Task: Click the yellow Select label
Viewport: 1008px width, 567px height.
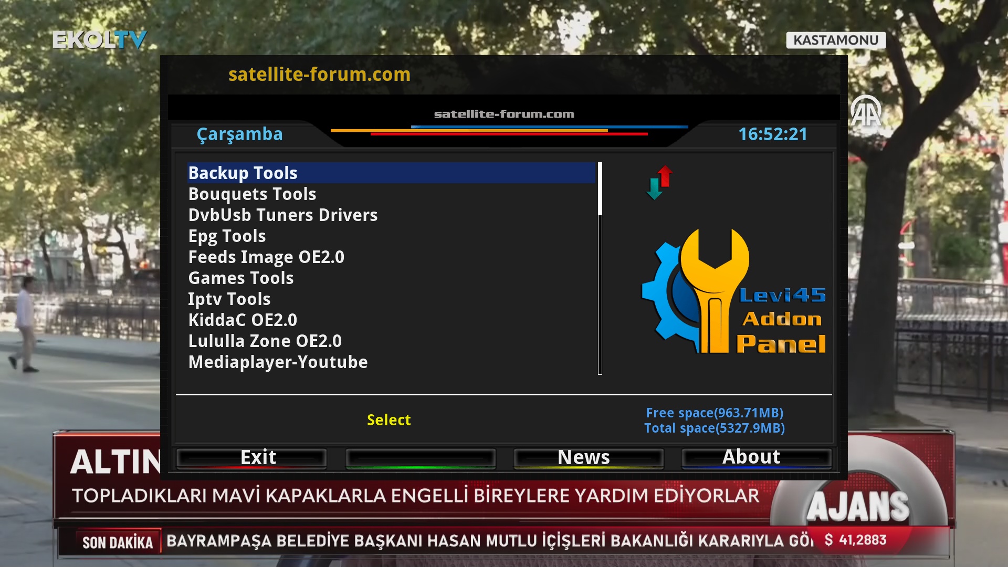Action: [389, 420]
